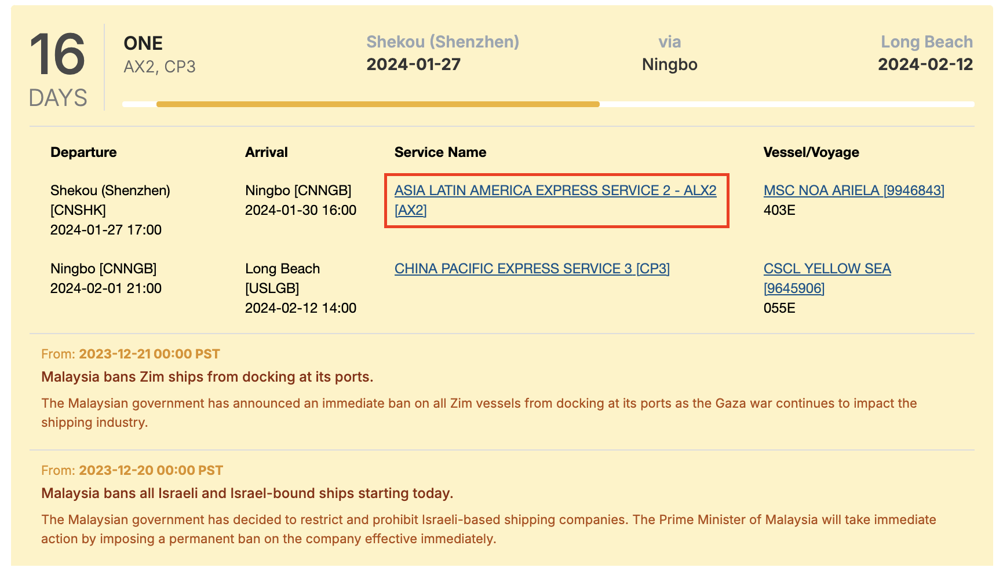Click the [CNSHK] port code
The image size is (1003, 571).
[78, 210]
